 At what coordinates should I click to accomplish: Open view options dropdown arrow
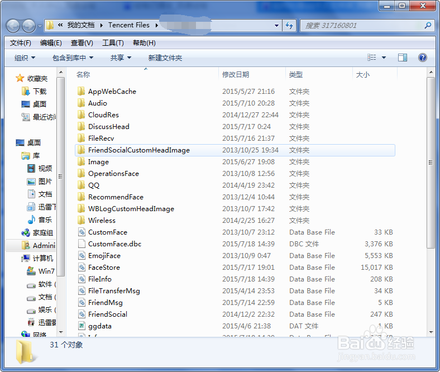(384, 58)
